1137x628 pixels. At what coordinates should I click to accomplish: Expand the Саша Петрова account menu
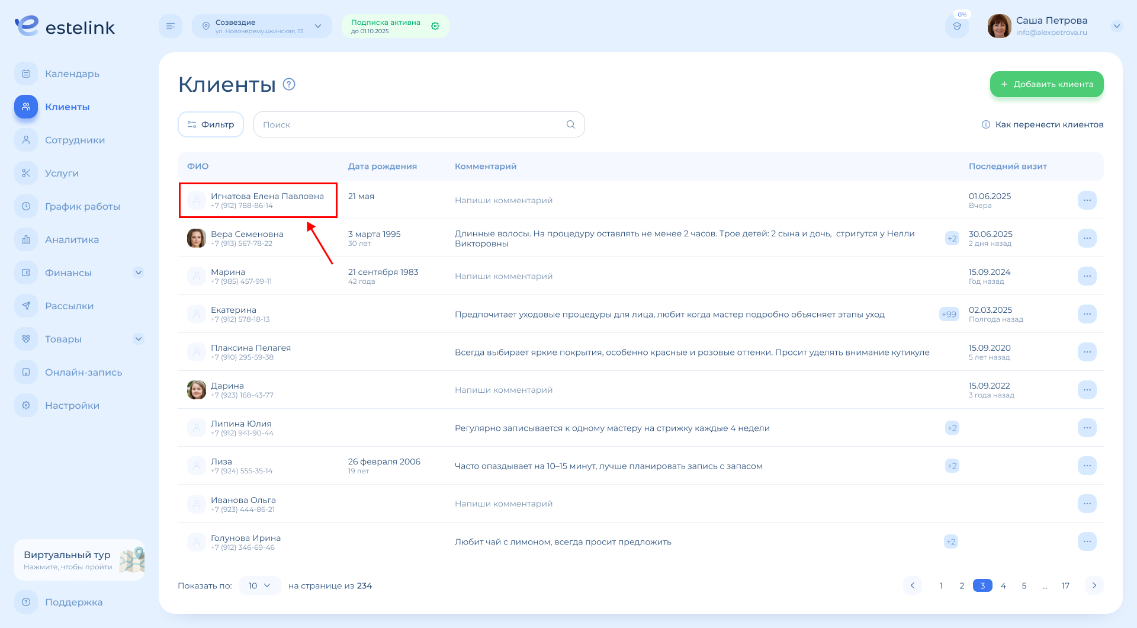coord(1116,26)
